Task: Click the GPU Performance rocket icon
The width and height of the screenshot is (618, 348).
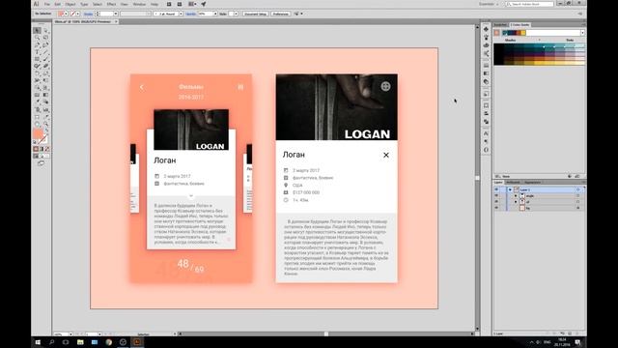Action: tap(204, 4)
